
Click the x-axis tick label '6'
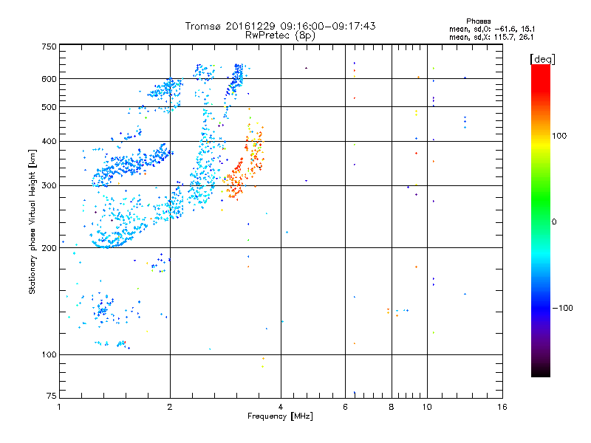click(x=345, y=407)
